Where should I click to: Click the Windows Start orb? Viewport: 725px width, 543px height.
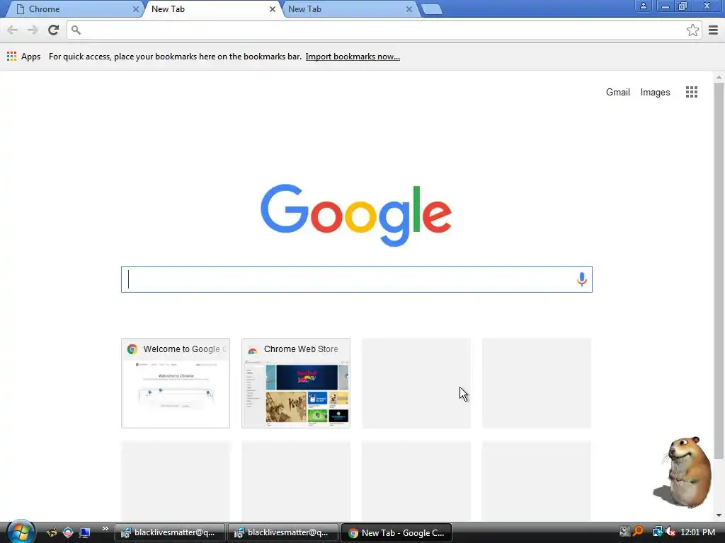[21, 532]
